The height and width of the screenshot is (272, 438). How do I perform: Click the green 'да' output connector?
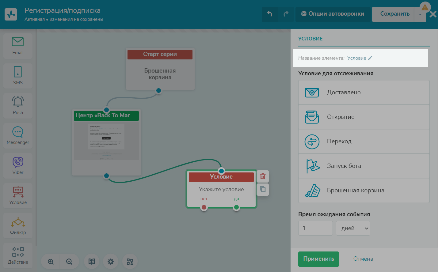pyautogui.click(x=236, y=207)
